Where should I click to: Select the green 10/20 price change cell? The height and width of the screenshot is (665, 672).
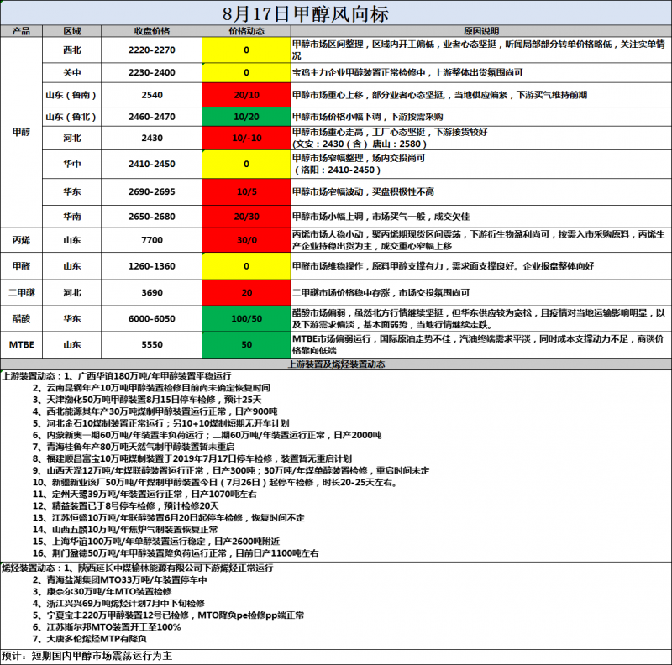(x=246, y=117)
